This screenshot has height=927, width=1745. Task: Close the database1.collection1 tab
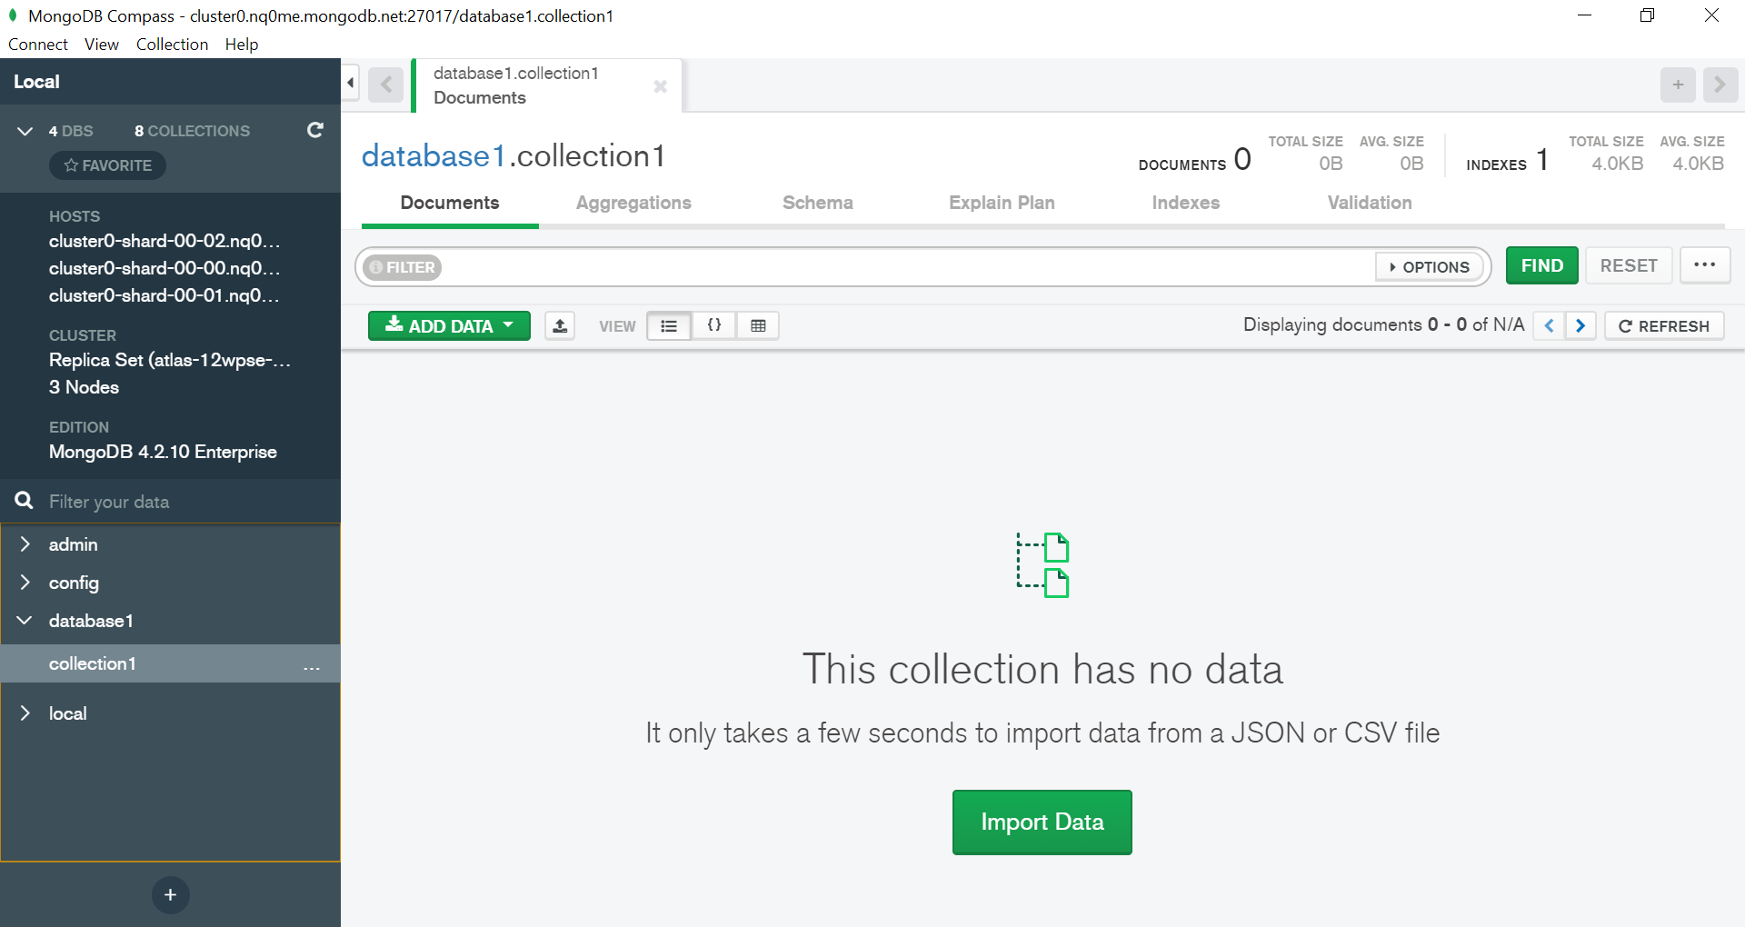660,85
